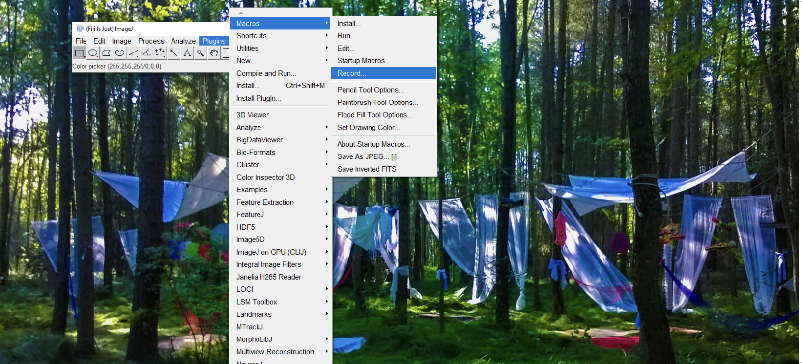Image resolution: width=802 pixels, height=364 pixels.
Task: Choose the Text tool
Action: click(187, 53)
